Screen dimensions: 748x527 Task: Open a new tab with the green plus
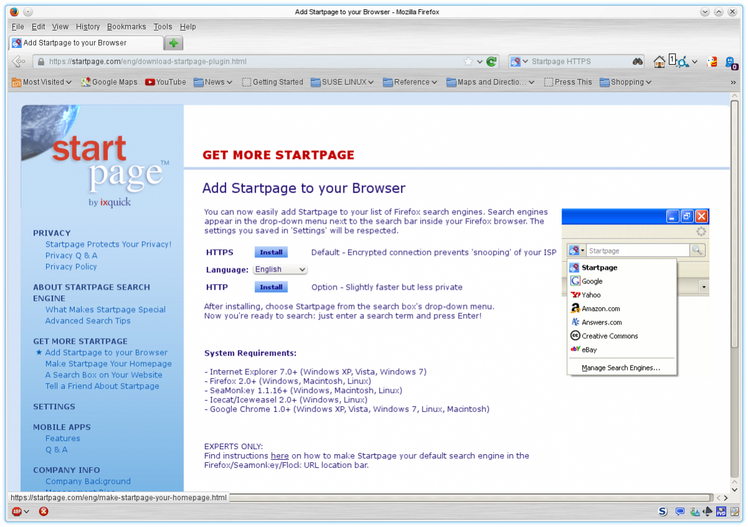click(x=173, y=43)
